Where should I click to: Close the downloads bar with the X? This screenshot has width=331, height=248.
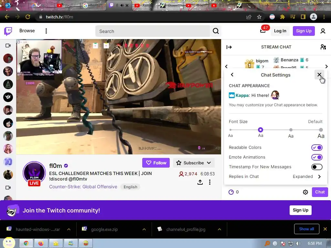[325, 229]
